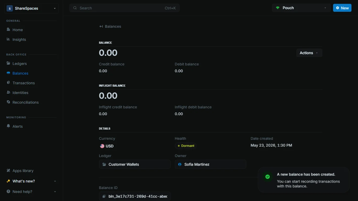Click the Balances coin icon
Image resolution: width=358 pixels, height=201 pixels.
click(8, 73)
